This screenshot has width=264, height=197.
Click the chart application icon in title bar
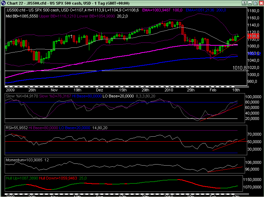(3, 3)
